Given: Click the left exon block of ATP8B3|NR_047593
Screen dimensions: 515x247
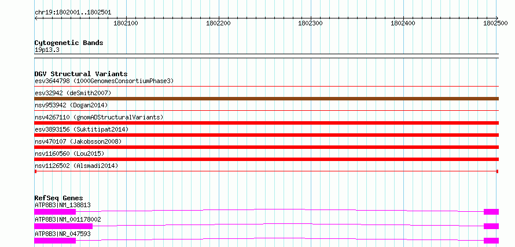Looking at the screenshot, I should [x=55, y=241].
